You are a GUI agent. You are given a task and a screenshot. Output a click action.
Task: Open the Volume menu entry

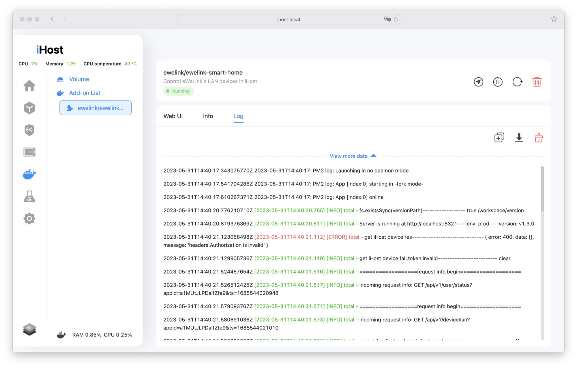click(79, 79)
